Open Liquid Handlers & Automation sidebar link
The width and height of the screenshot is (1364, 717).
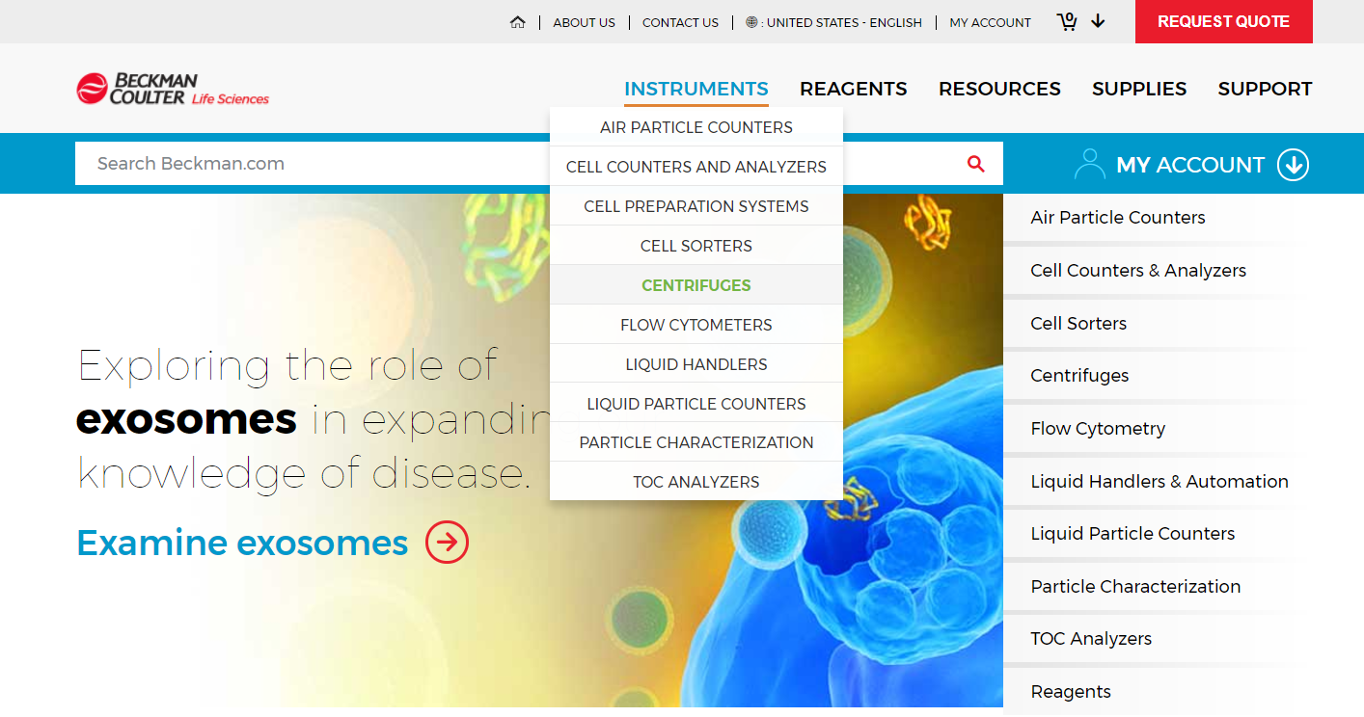(x=1159, y=482)
